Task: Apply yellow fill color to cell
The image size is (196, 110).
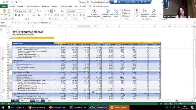Action: [x=33, y=15]
